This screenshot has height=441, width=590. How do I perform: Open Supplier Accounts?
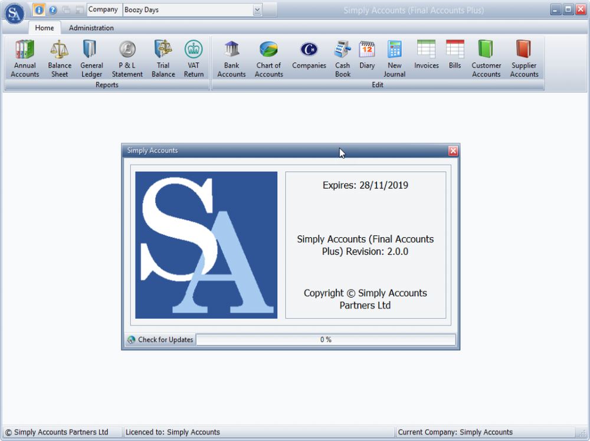pos(524,58)
